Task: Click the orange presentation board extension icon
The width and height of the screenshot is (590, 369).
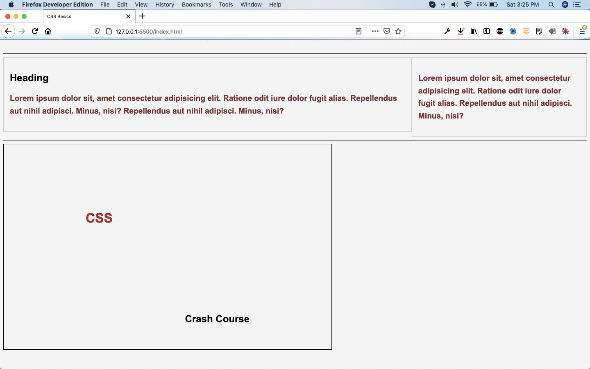Action: (526, 31)
